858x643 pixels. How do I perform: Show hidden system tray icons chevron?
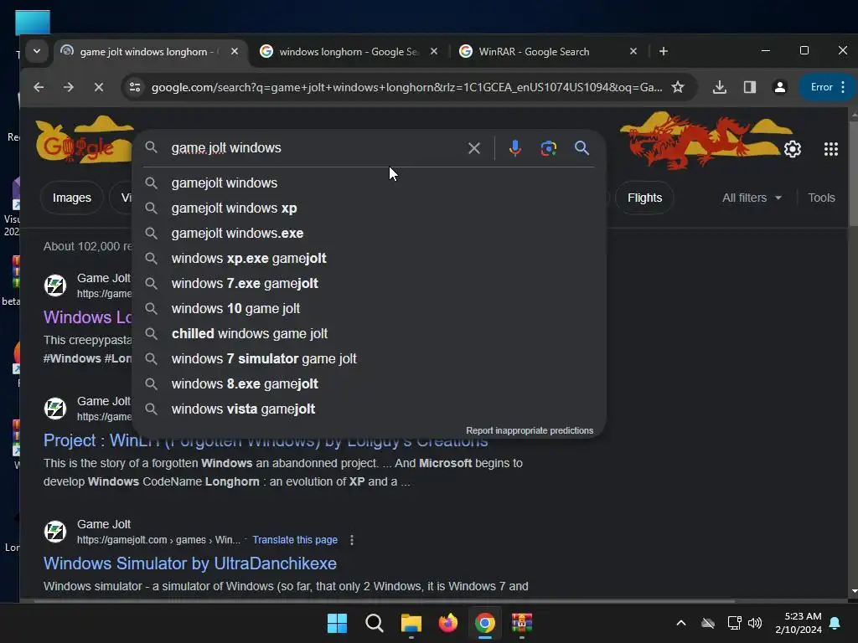680,623
